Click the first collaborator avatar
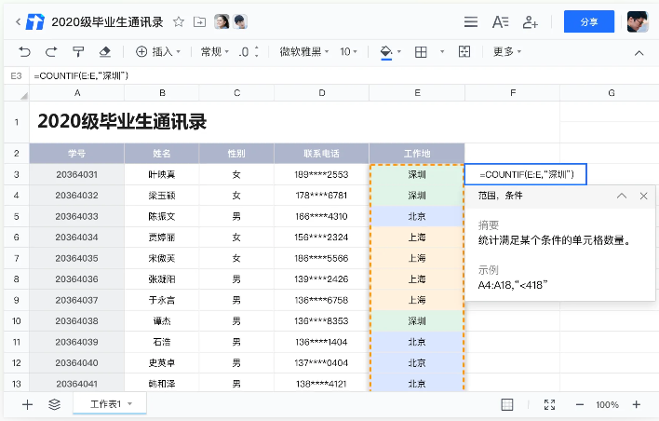The height and width of the screenshot is (421, 659). pos(222,21)
